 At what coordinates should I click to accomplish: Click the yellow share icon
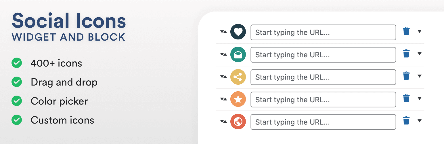(x=238, y=77)
